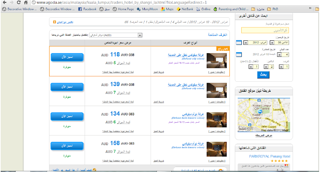Viewport: 325px width, 172px height.
Task: Open info and photos link in AUD 118 row
Action: [x=217, y=72]
